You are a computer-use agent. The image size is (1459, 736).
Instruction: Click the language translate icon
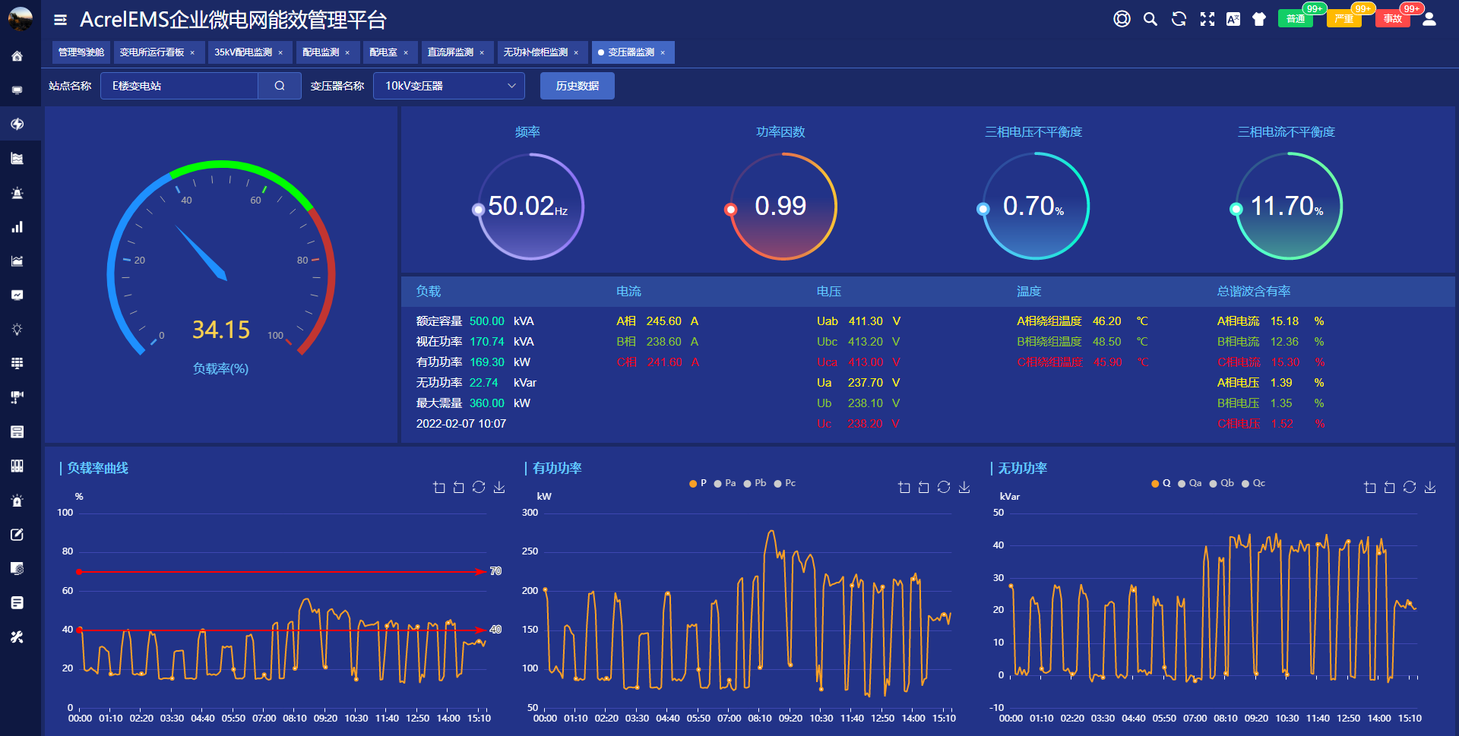click(x=1233, y=19)
